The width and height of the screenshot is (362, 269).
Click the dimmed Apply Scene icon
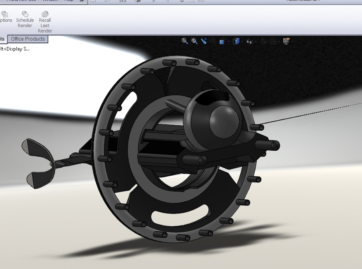pos(273,41)
